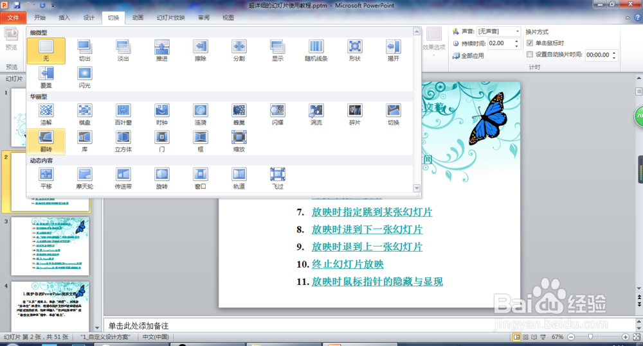
Task: Apply the 分割 split transition
Action: (x=239, y=51)
